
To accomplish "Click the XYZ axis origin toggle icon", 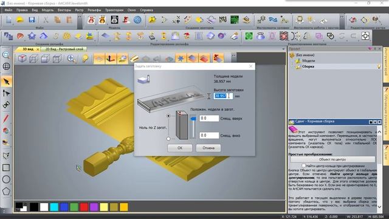I will [x=111, y=58].
